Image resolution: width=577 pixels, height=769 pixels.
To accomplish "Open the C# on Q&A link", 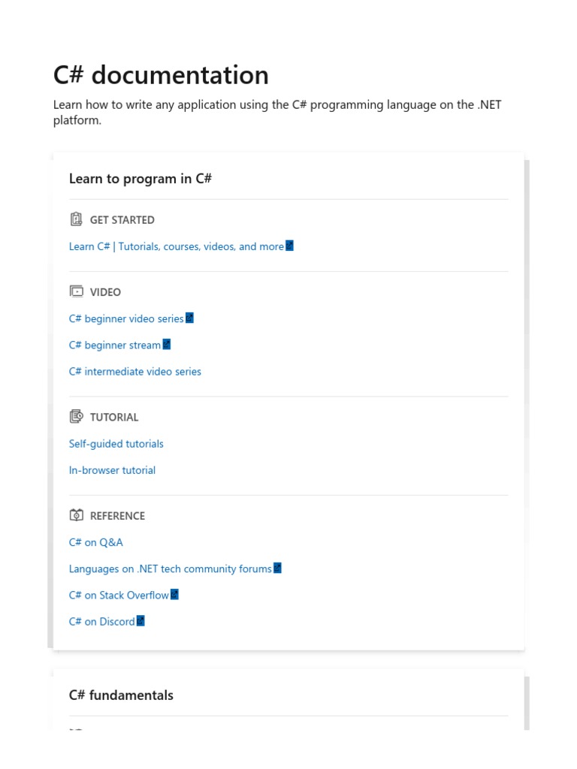I will 95,542.
